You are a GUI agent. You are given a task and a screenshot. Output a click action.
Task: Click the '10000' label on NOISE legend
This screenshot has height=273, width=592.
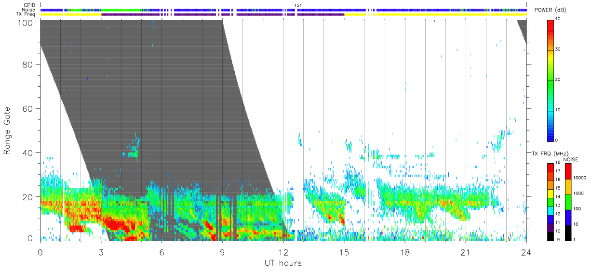pos(579,178)
